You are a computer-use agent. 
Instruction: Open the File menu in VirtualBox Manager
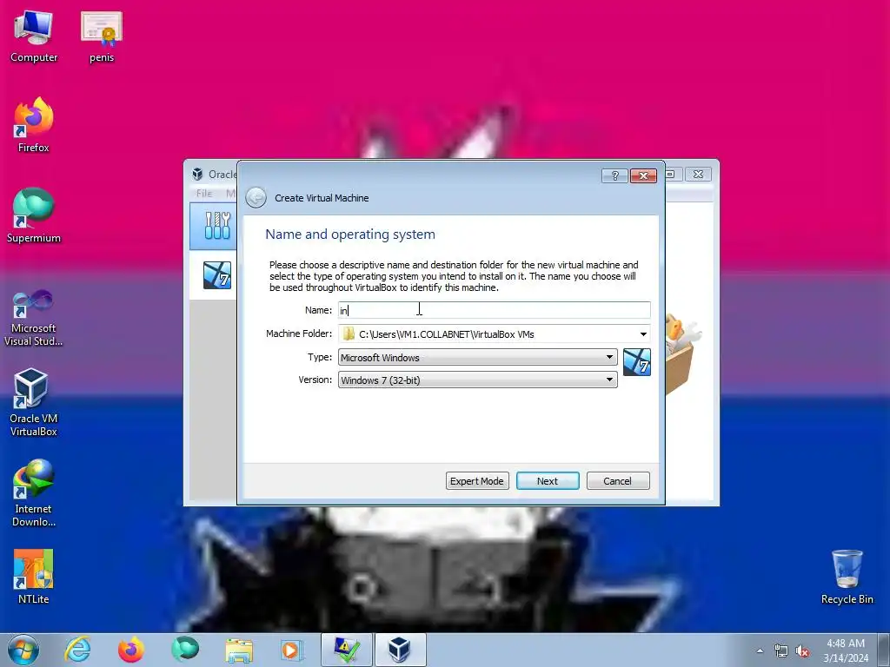click(x=204, y=194)
